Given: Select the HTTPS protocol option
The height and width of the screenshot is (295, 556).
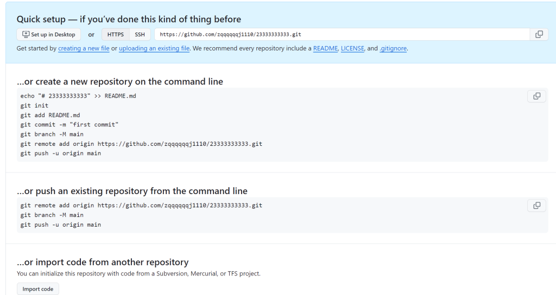Looking at the screenshot, I should tap(116, 34).
